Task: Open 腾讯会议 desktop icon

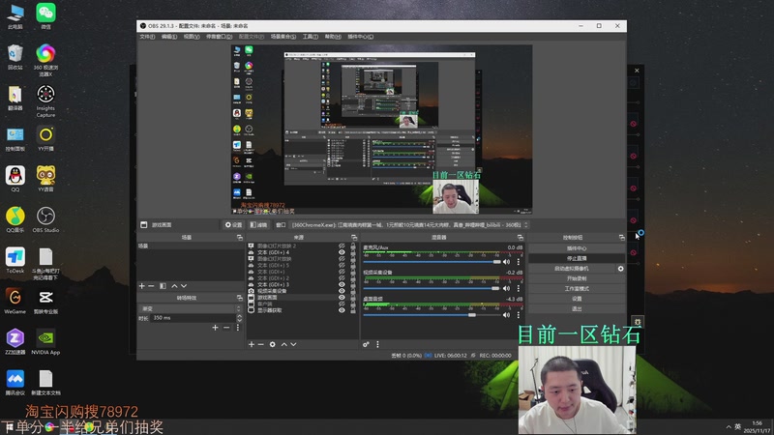Action: pyautogui.click(x=15, y=383)
